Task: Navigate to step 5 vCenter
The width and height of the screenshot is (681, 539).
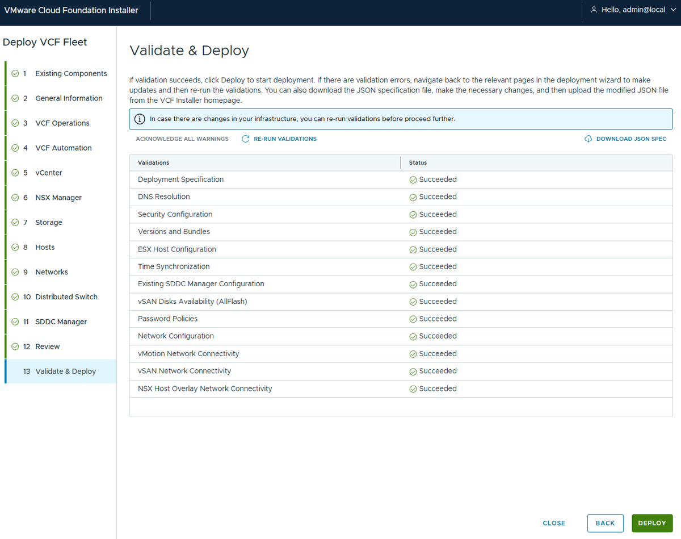Action: coord(61,173)
